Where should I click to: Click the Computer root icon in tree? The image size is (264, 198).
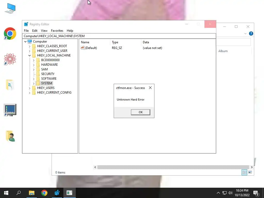coord(30,42)
